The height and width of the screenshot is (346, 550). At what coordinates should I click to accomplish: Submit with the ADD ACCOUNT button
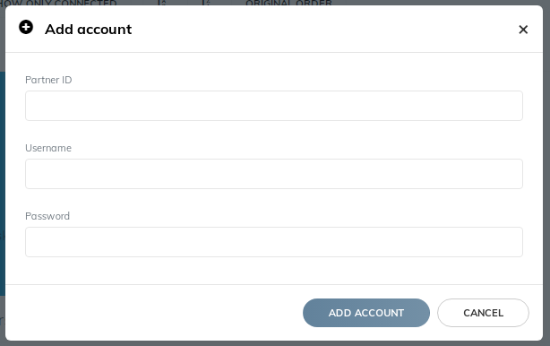click(366, 313)
